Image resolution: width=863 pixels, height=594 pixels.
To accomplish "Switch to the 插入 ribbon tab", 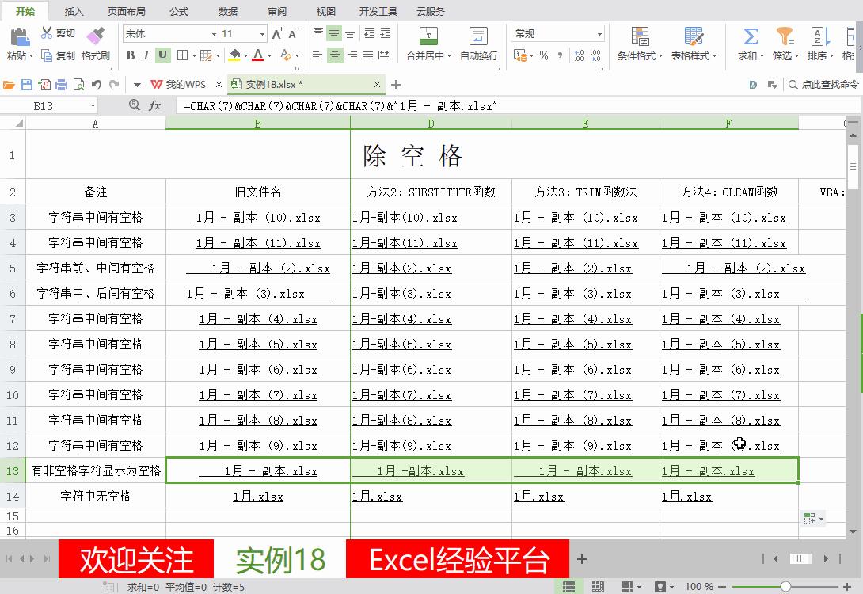I will coord(74,11).
